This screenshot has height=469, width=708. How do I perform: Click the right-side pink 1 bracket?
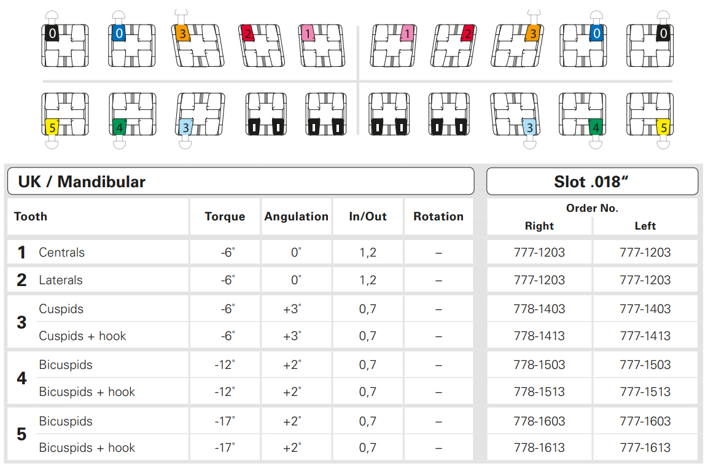(x=393, y=45)
